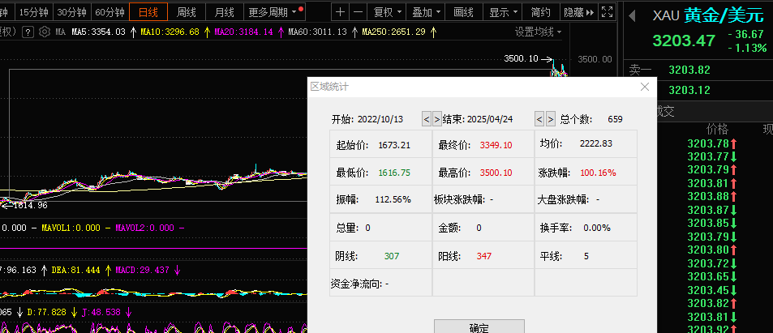This screenshot has height=333, width=773.
Task: Open the 更多周期 dropdown
Action: pos(275,12)
